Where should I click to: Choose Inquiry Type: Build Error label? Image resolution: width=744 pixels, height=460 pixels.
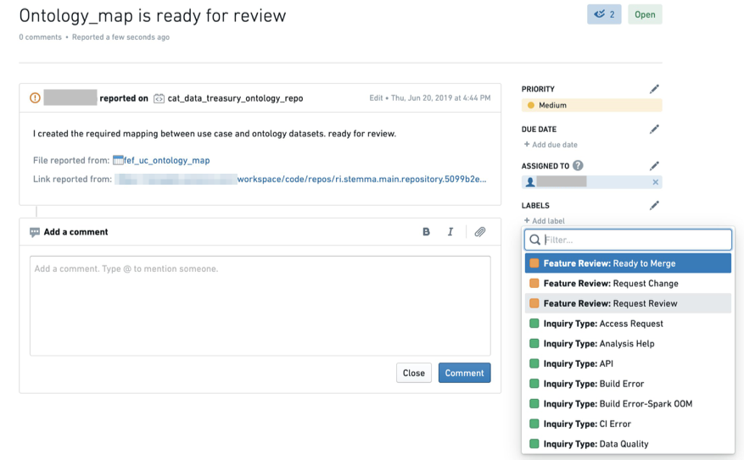(628, 384)
